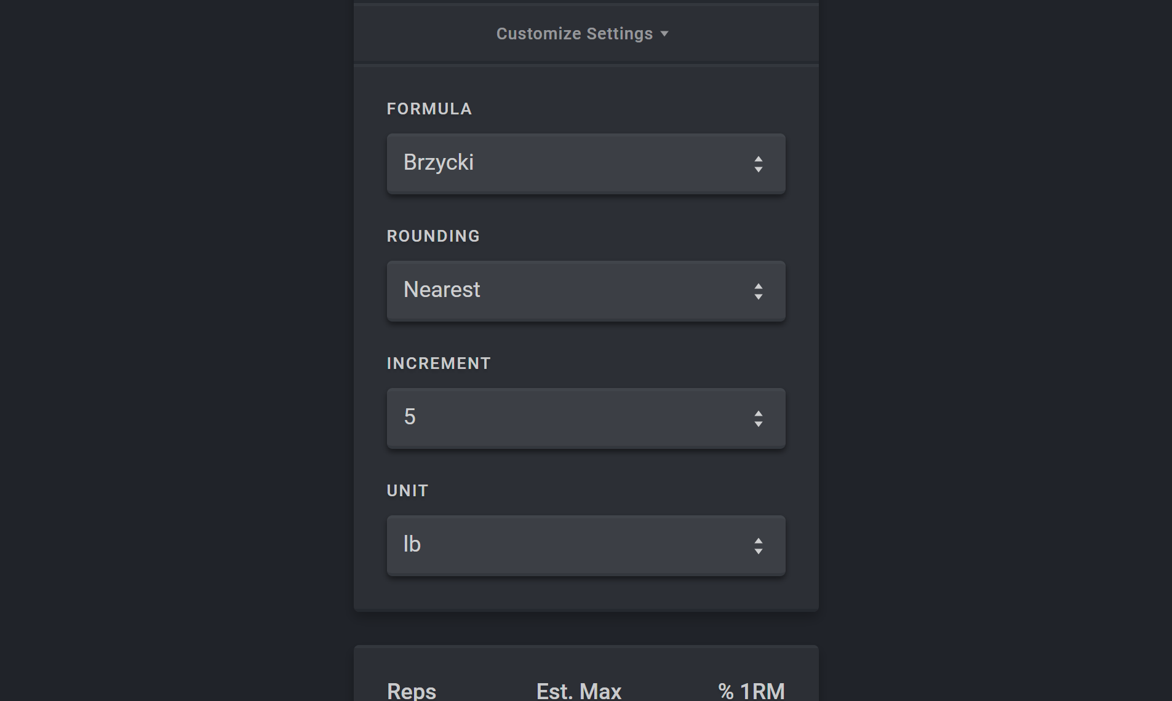Click the Est. Max column header
Viewport: 1172px width, 701px height.
click(579, 691)
